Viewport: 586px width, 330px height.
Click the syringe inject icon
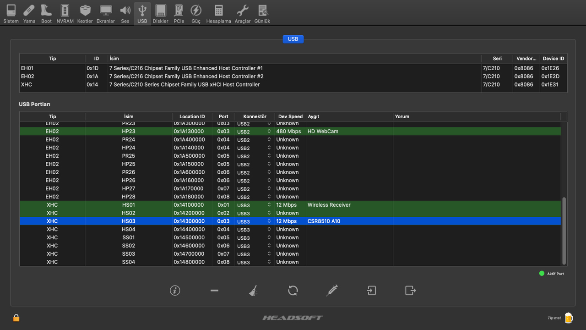click(x=332, y=291)
